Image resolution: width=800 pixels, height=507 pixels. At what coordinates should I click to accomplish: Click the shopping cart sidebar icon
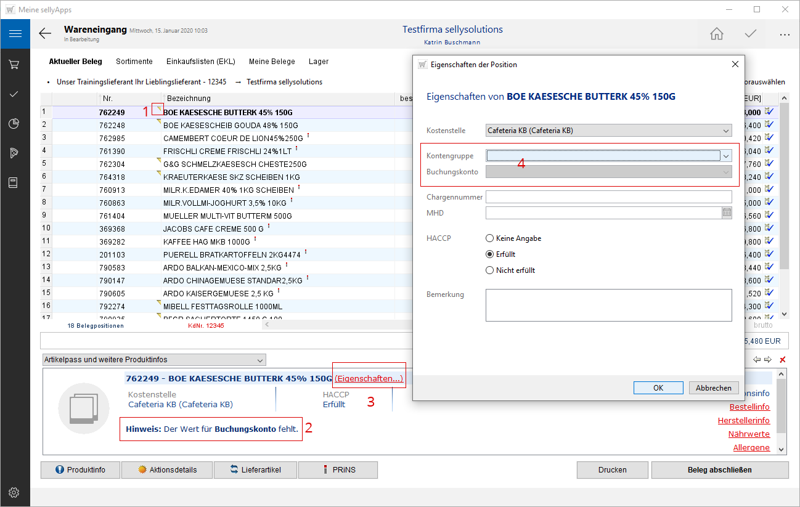click(14, 64)
